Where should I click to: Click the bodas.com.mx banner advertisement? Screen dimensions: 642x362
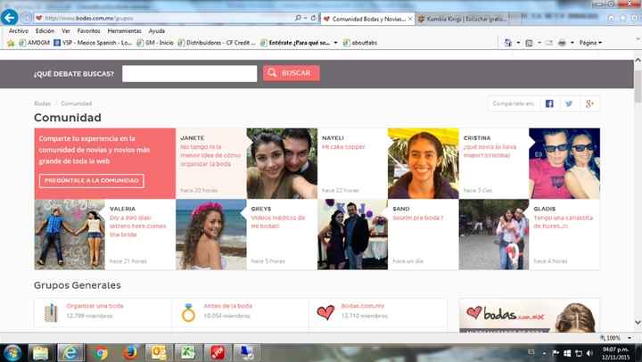tap(530, 316)
